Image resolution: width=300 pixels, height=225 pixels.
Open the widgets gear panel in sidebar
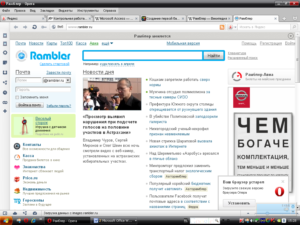tap(5, 53)
